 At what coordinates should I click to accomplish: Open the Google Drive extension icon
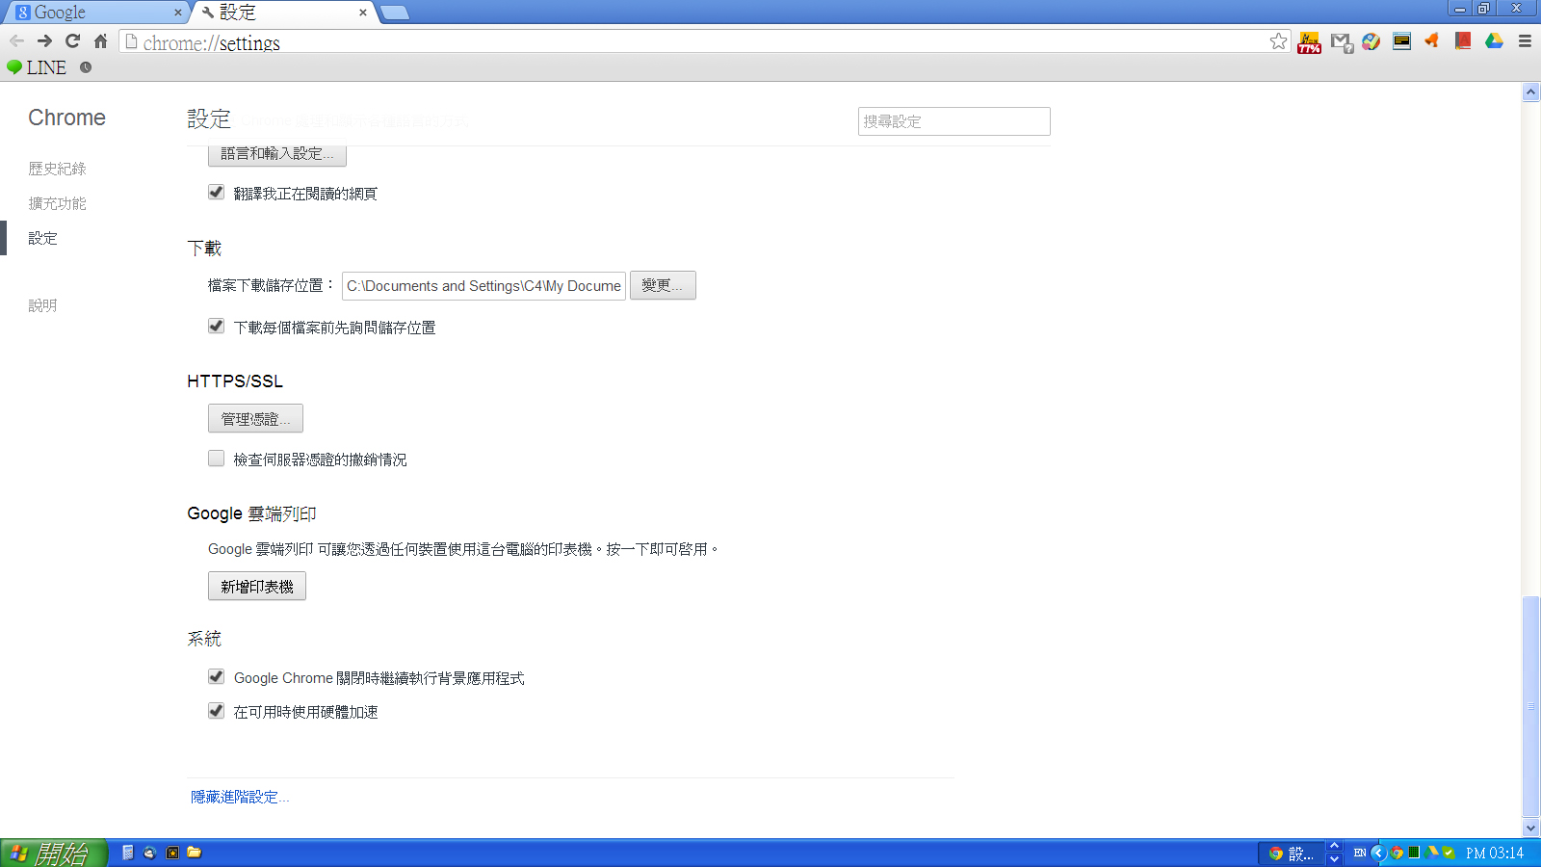click(x=1494, y=41)
